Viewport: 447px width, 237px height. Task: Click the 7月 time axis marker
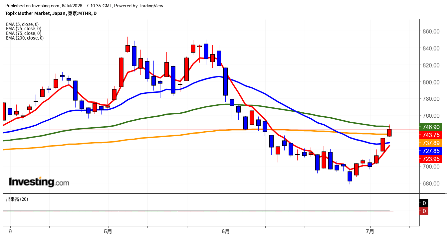tap(370, 231)
